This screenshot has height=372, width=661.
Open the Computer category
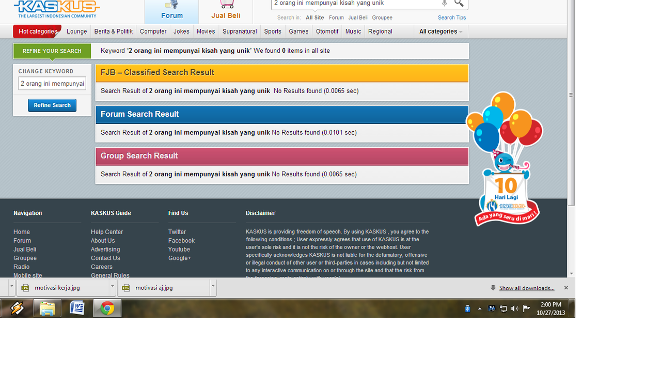(x=153, y=32)
